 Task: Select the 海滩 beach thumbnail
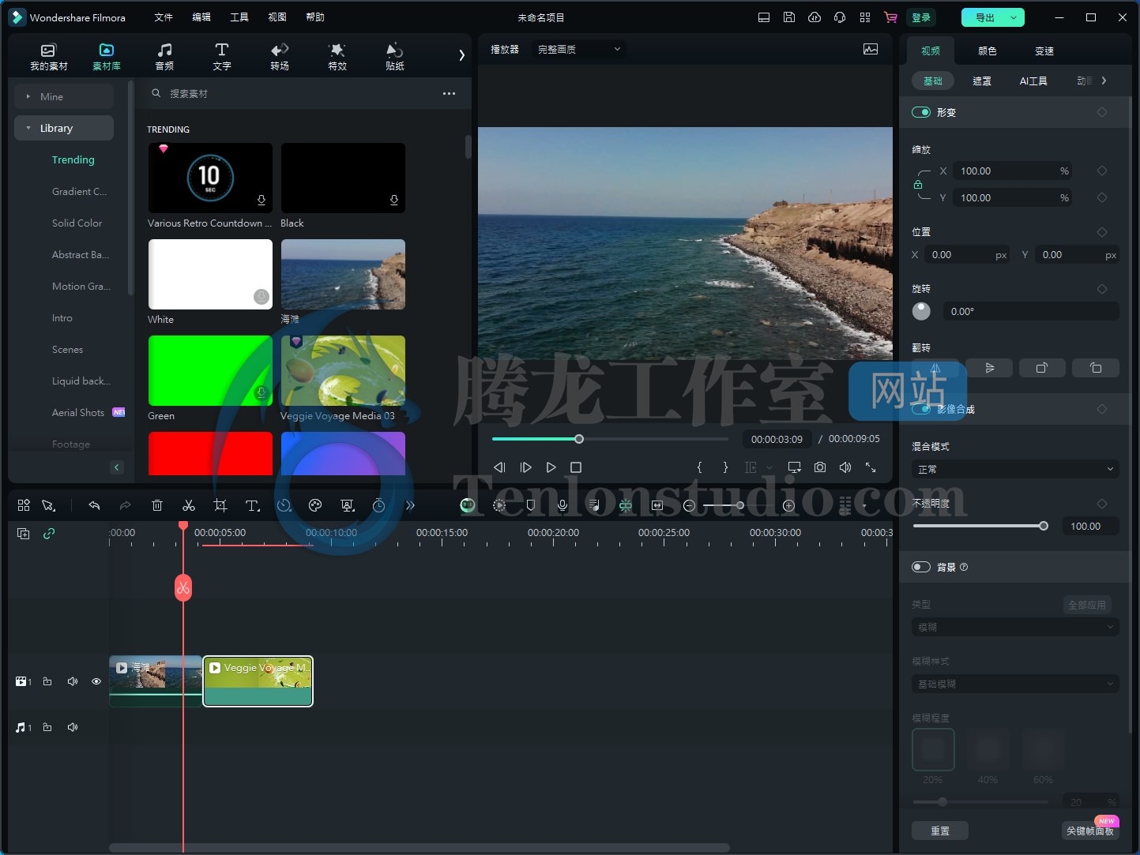tap(343, 274)
